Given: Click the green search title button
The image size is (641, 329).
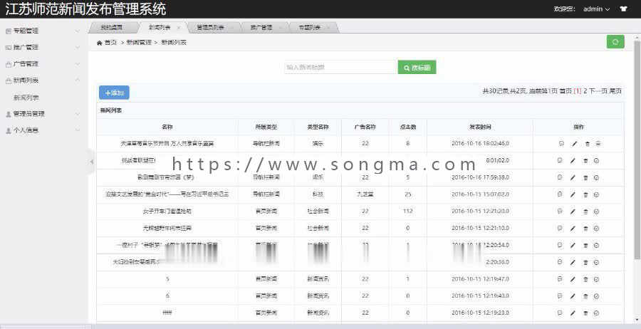Looking at the screenshot, I should pos(417,68).
